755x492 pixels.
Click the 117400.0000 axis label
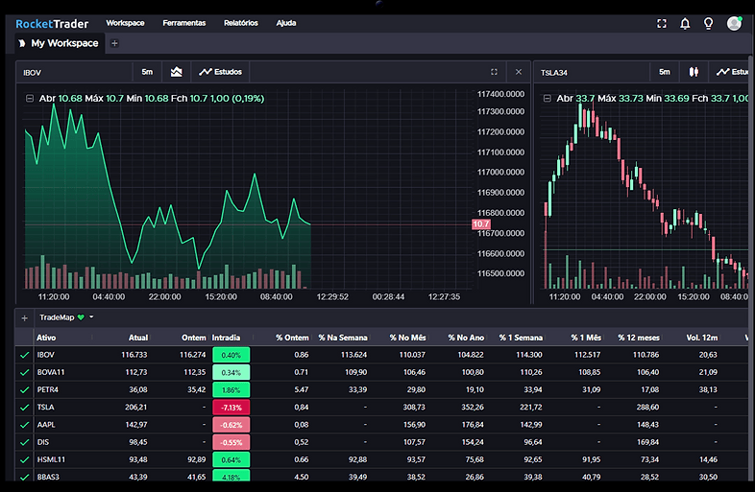pos(500,94)
